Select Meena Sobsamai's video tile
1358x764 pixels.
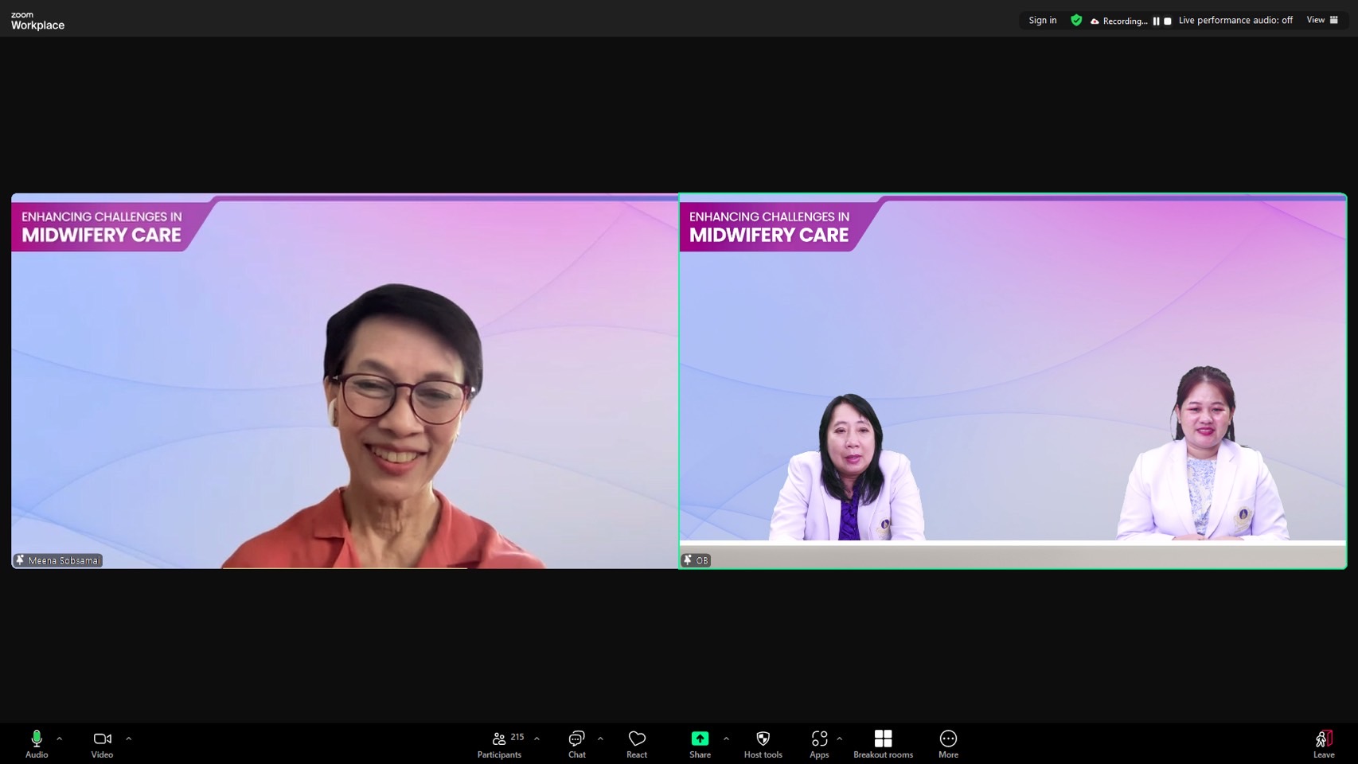click(x=344, y=381)
